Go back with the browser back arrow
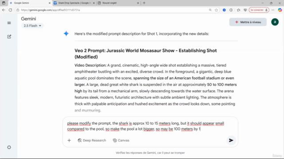 click(4, 10)
